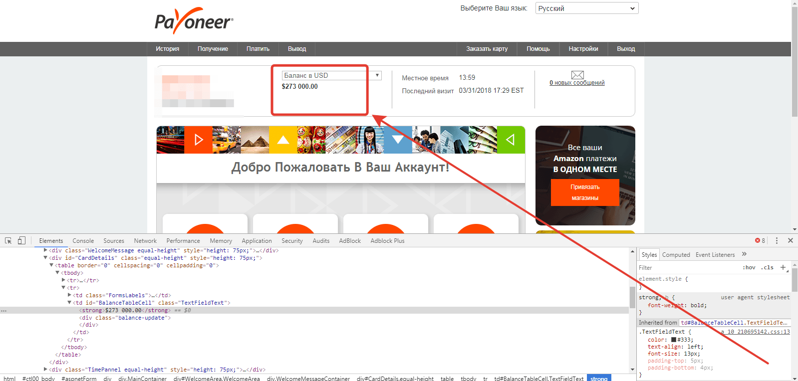
Task: Select the div#CardDetails.equal-height breadcrumb
Action: coord(395,379)
